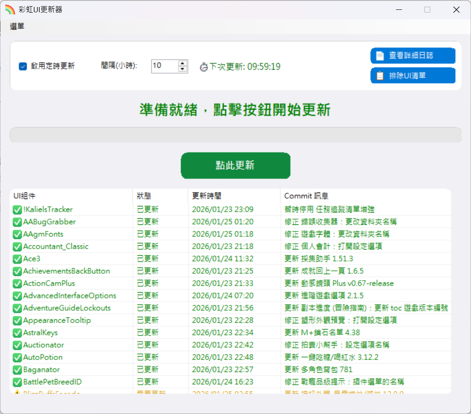Viewport: 471px width, 414px height.
Task: Decrease interval hours with down arrow
Action: coord(183,69)
